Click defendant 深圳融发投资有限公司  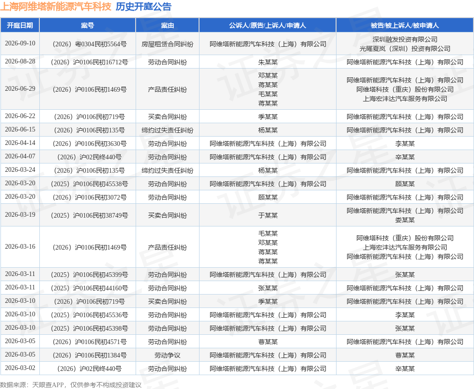pos(405,39)
